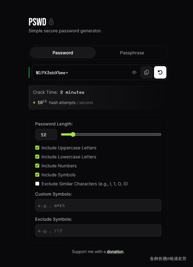This screenshot has height=267, width=193.
Task: Uncheck Include Lowercase Letters
Action: tap(37, 157)
